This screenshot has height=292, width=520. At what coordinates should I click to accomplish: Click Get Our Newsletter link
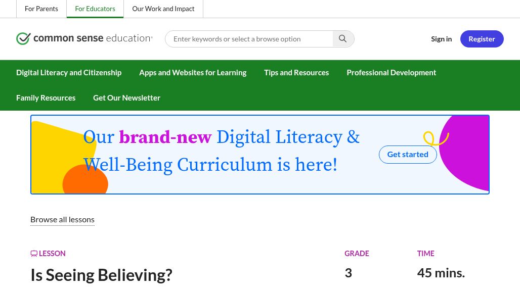[x=126, y=98]
